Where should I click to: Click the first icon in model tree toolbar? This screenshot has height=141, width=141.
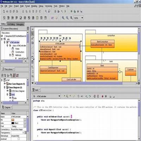[x=2, y=75]
